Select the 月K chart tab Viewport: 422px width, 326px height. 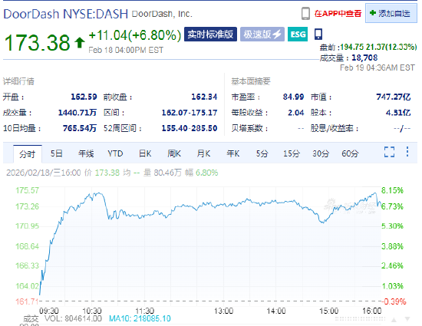(x=203, y=153)
